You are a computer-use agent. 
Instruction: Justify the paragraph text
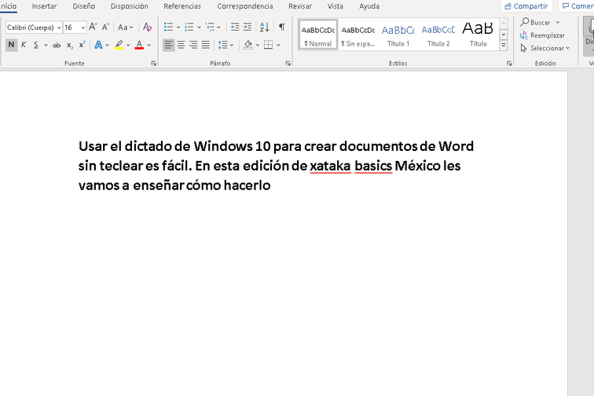(205, 45)
